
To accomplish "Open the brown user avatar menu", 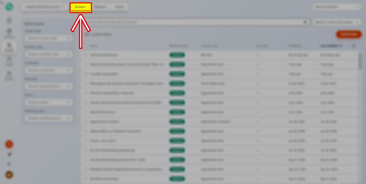I will pos(9,175).
